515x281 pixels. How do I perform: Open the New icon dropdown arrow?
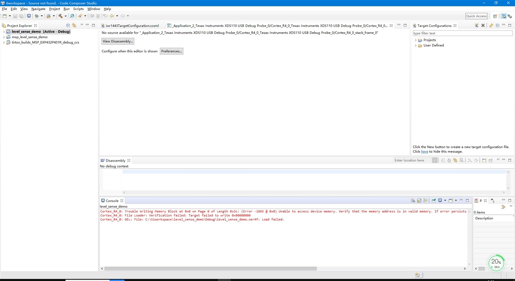(10, 16)
